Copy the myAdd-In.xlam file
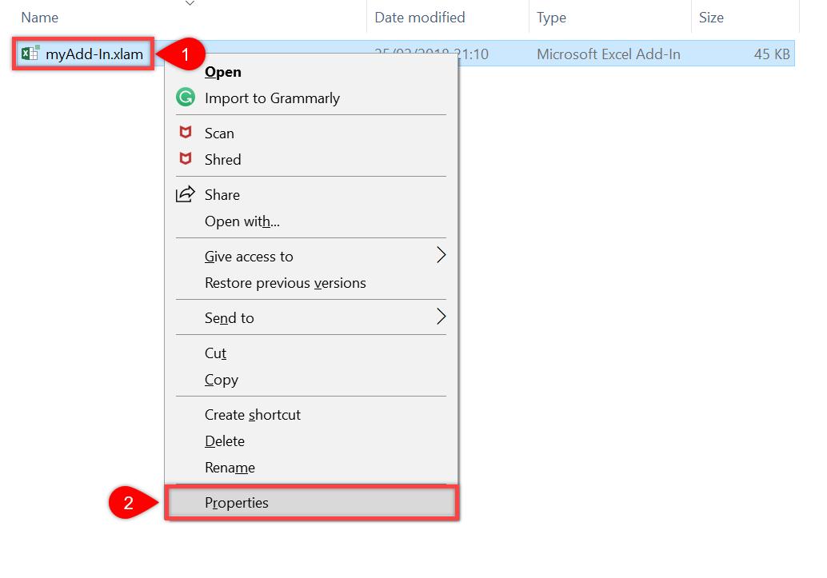Image resolution: width=827 pixels, height=578 pixels. [222, 380]
